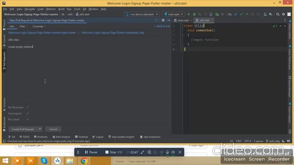The image size is (294, 165).
Task: Toggle the recorder system sound speaker
Action: [x=173, y=152]
